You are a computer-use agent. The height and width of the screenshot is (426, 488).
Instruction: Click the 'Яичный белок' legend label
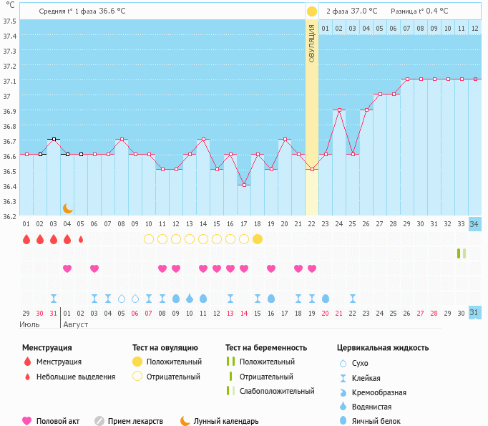pos(381,421)
